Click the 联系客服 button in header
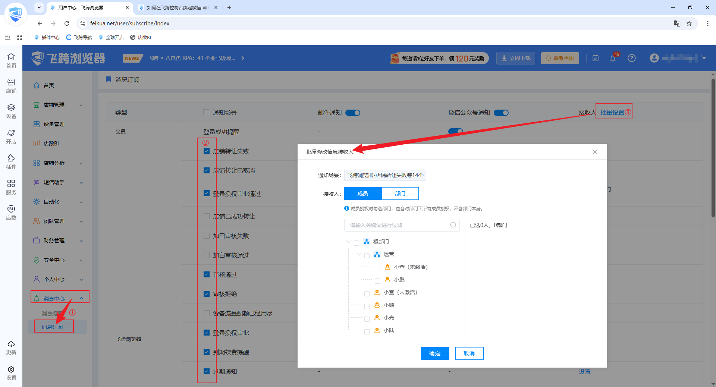Image resolution: width=716 pixels, height=387 pixels. tap(560, 58)
